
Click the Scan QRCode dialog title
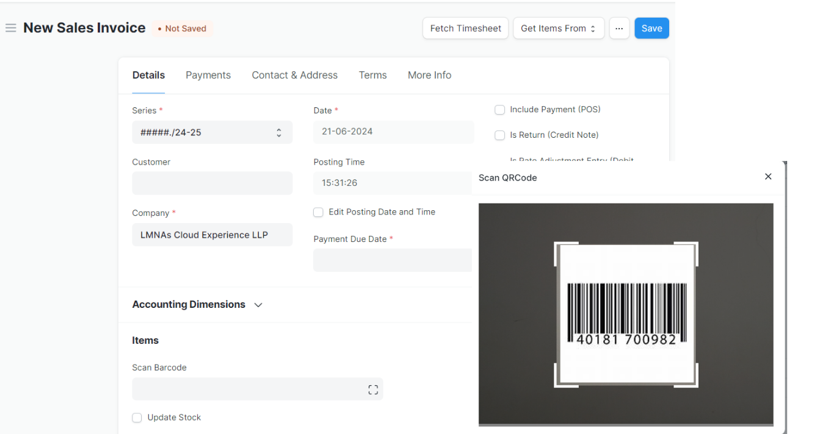pyautogui.click(x=507, y=177)
